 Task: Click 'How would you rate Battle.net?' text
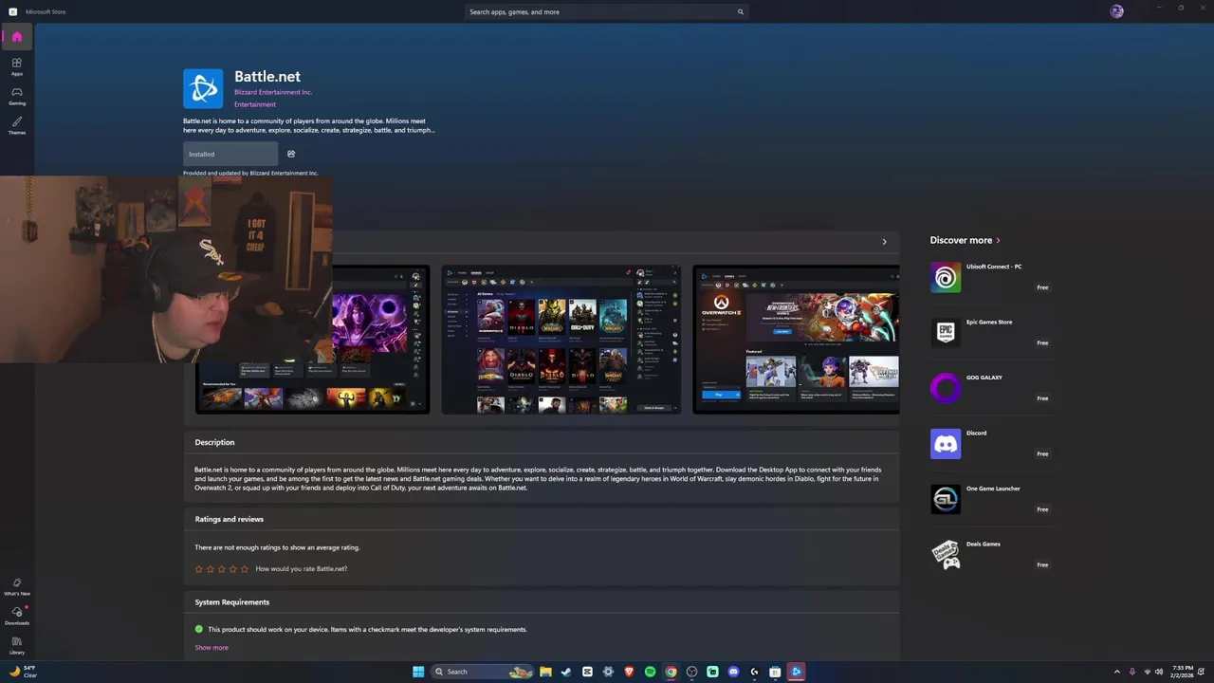[x=302, y=569]
